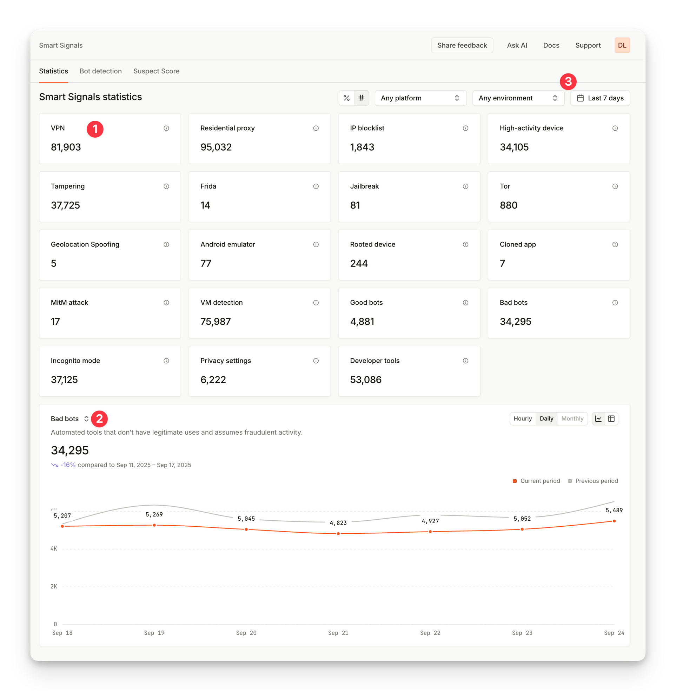This screenshot has width=676, height=691.
Task: Toggle percentage display mode
Action: pyautogui.click(x=346, y=98)
